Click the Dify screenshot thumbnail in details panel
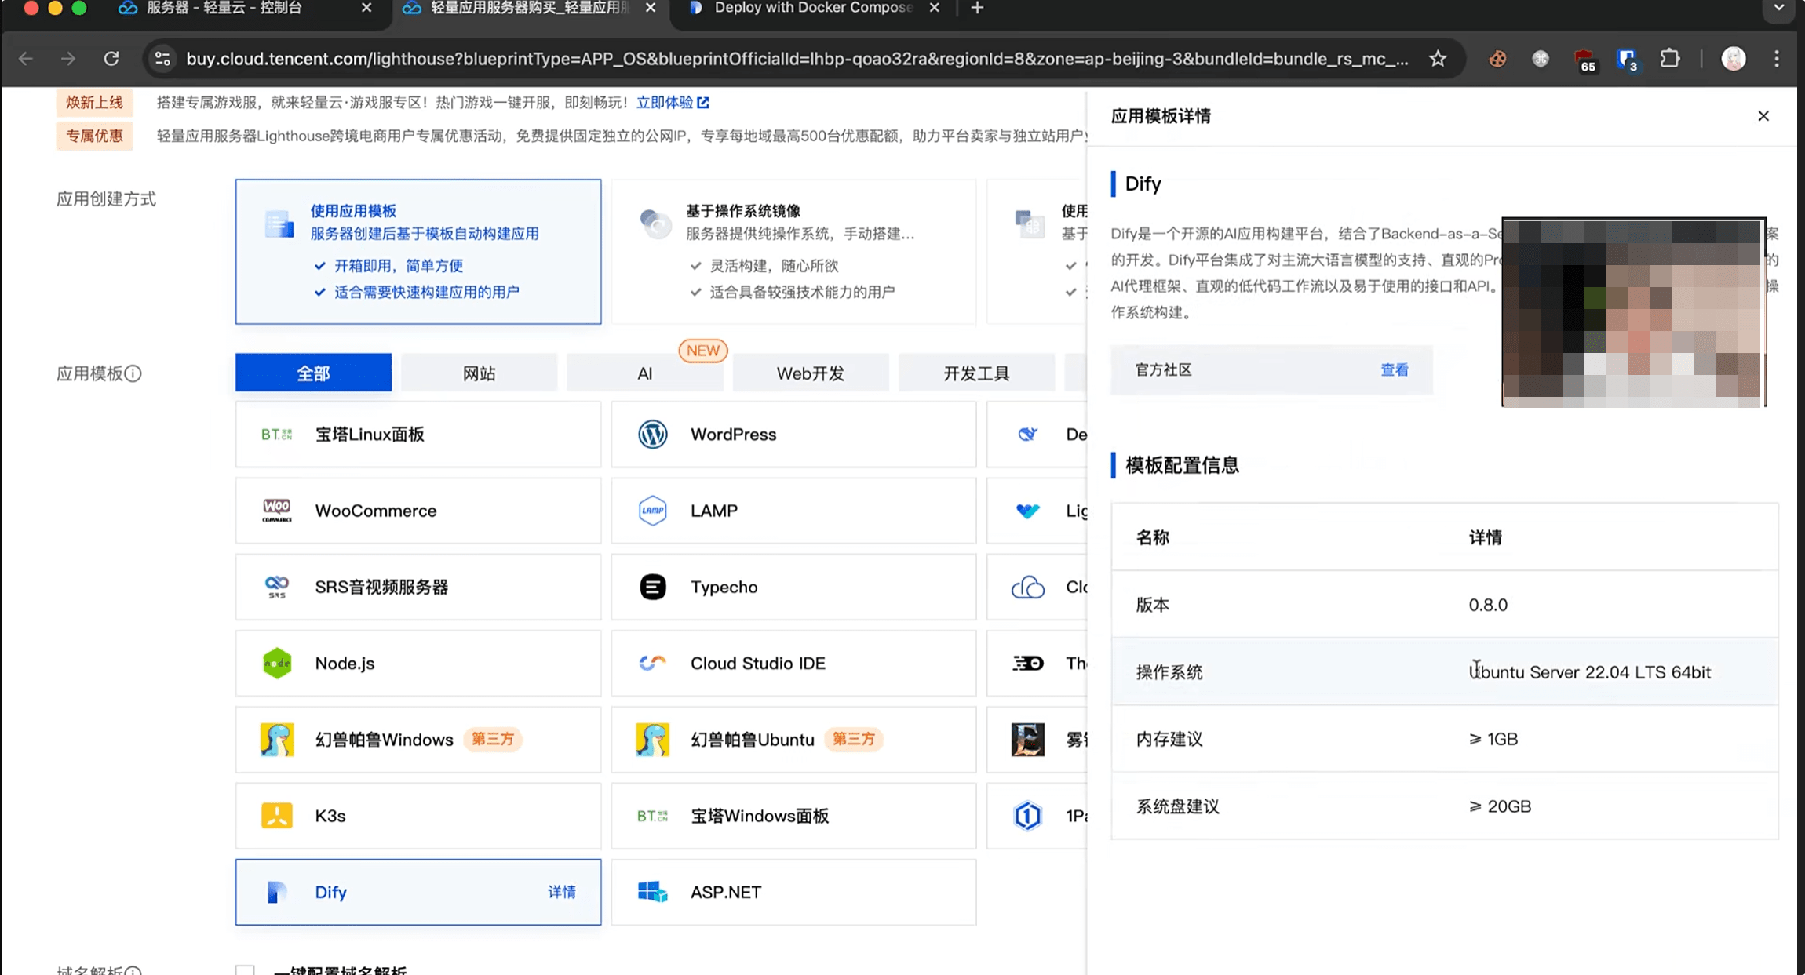 tap(1633, 311)
